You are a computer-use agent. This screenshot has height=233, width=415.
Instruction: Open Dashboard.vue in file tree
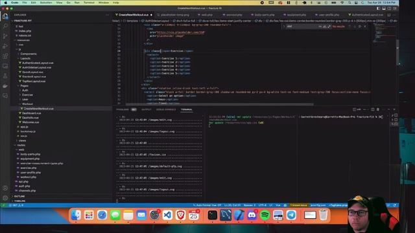pos(31,113)
